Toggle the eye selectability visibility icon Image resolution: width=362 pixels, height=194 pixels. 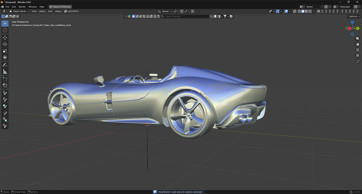[x=318, y=11]
